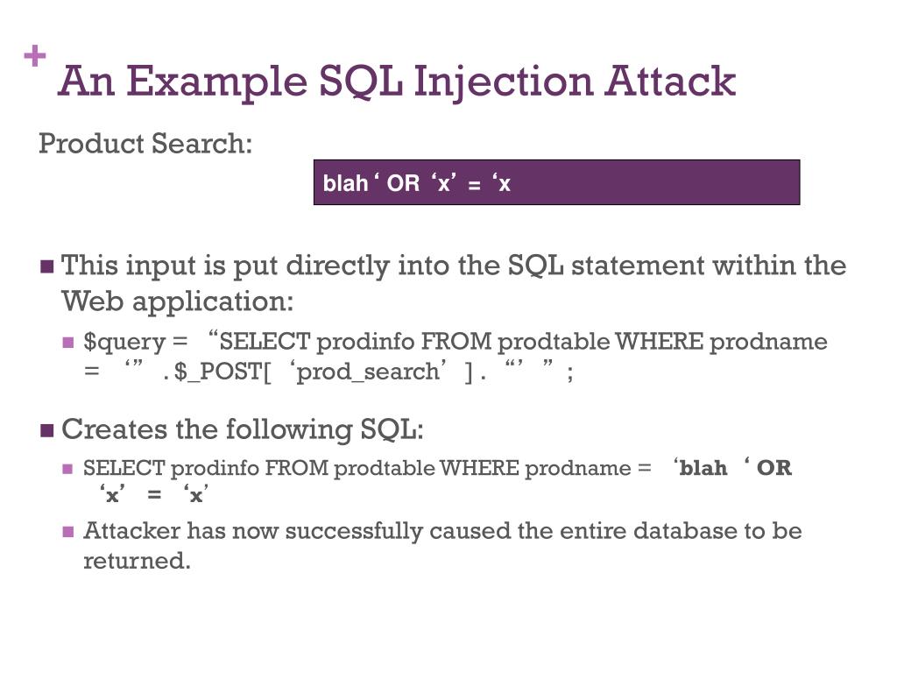This screenshot has height=673, width=897.
Task: Click the light bullet before $query
Action: pyautogui.click(x=68, y=343)
